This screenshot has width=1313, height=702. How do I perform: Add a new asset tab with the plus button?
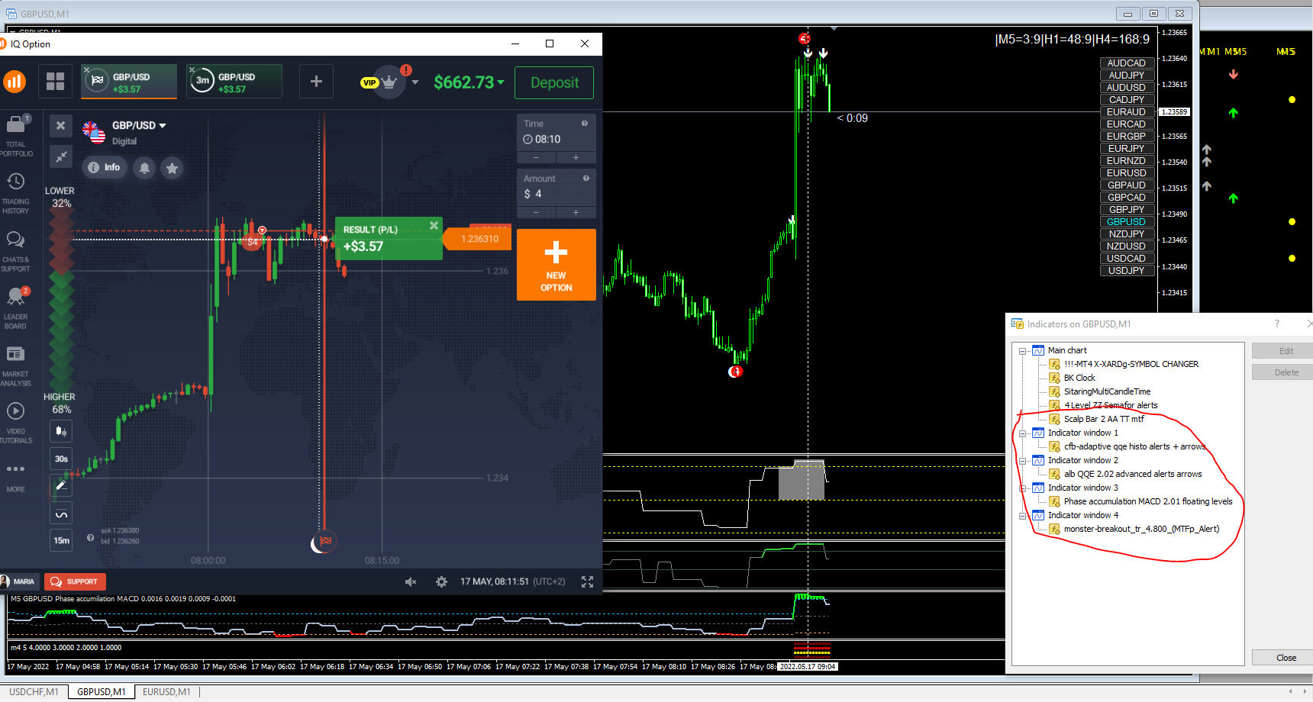[x=316, y=82]
